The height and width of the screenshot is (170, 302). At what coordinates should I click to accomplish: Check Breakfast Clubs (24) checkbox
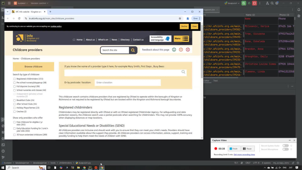tap(14, 100)
